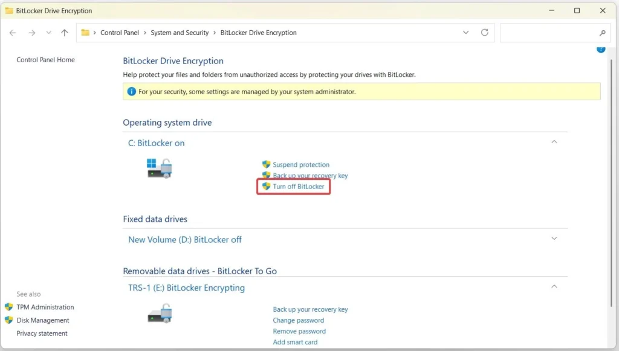Click the Back navigation arrow
The height and width of the screenshot is (351, 619).
tap(13, 33)
